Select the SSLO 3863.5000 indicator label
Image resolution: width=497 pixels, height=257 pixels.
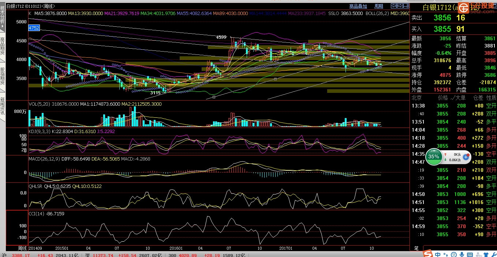[346, 14]
